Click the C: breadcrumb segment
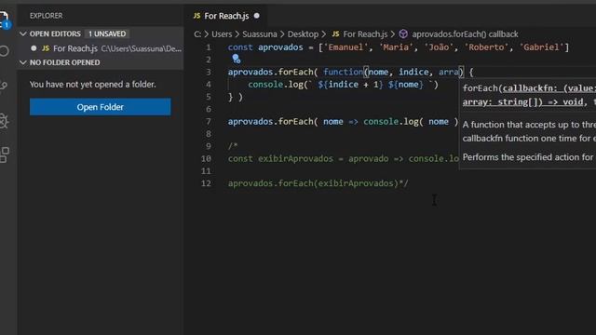Screen dimensions: 596x335 [x=197, y=33]
